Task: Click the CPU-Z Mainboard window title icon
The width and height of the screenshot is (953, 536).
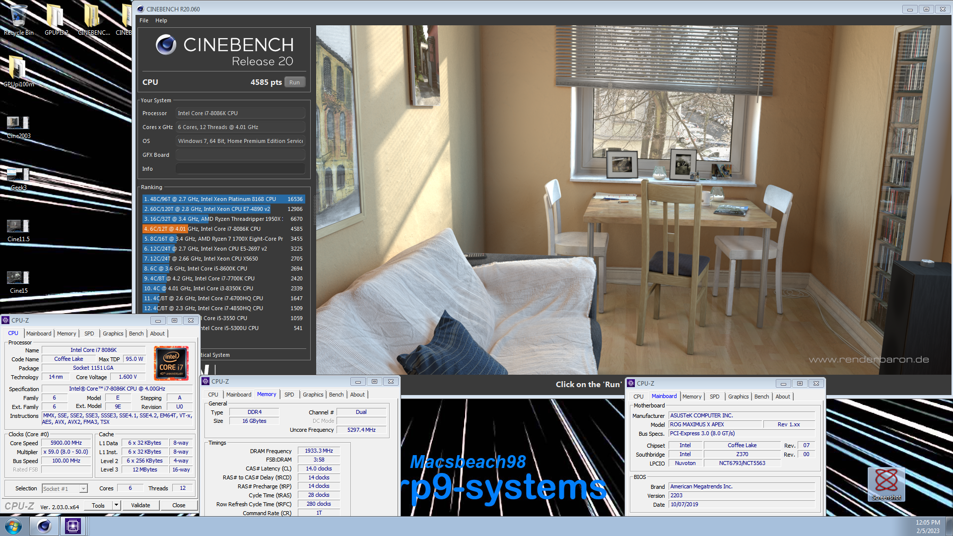Action: pyautogui.click(x=631, y=383)
